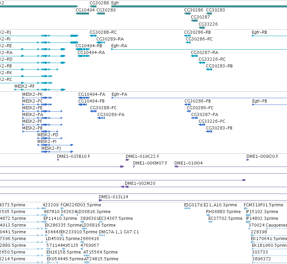The image size is (287, 264).
Task: Click the CG30287-RA transcript label
Action: (205, 53)
